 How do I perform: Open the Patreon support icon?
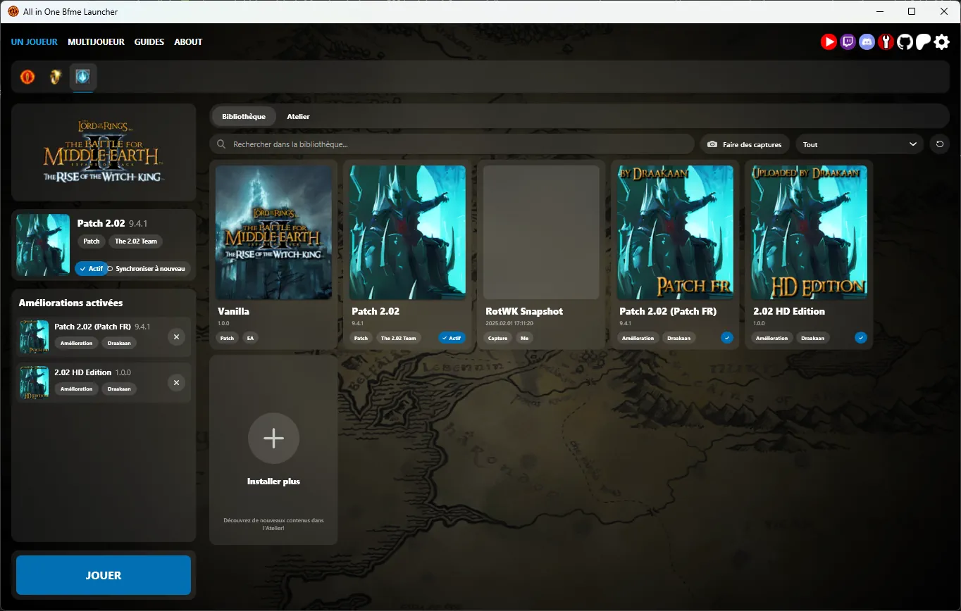[923, 42]
